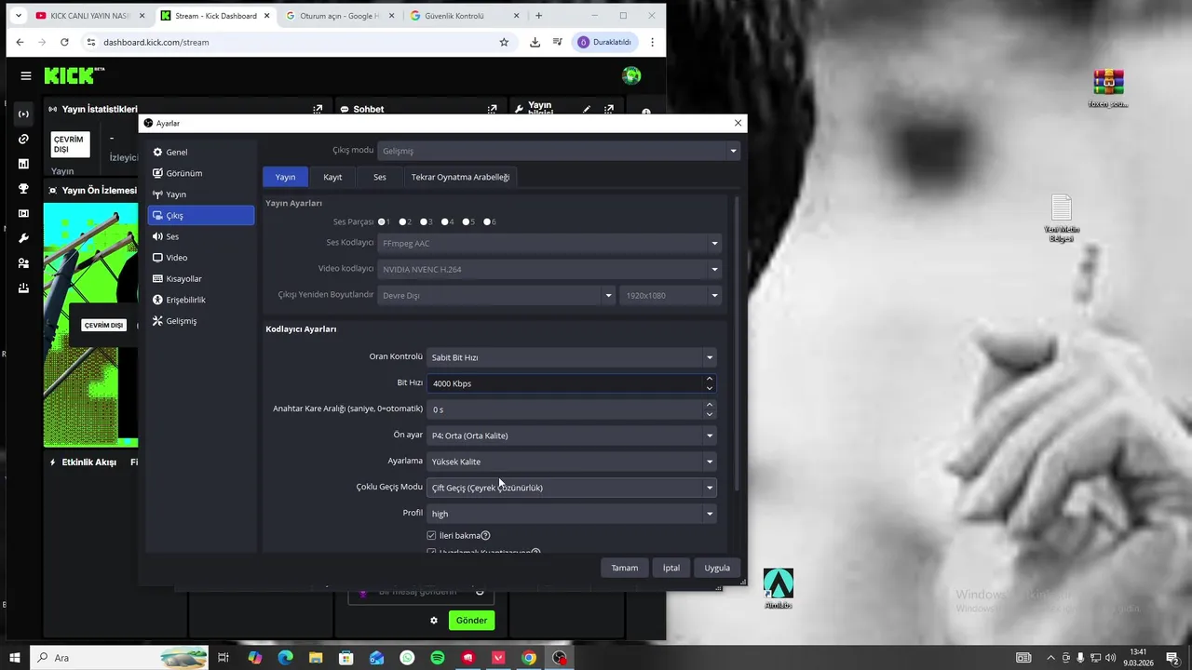The image size is (1192, 670).
Task: Open the taskbar volume icon
Action: pyautogui.click(x=1110, y=658)
